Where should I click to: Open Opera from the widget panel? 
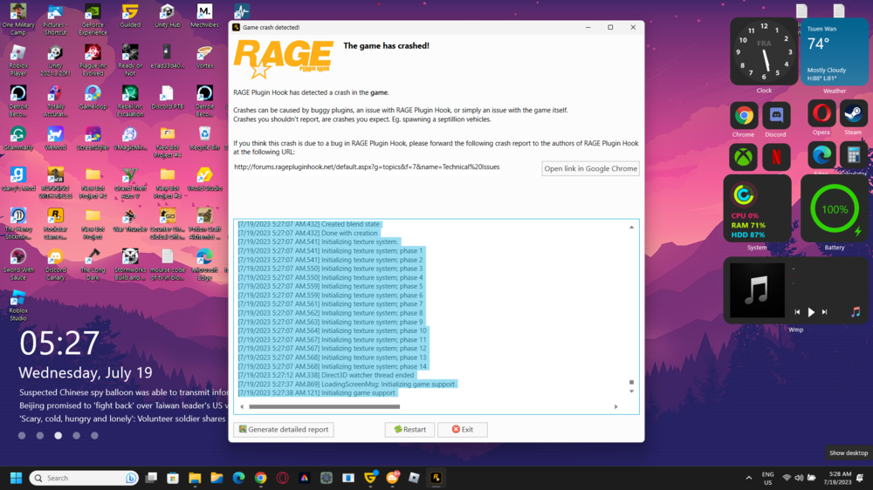pyautogui.click(x=821, y=114)
